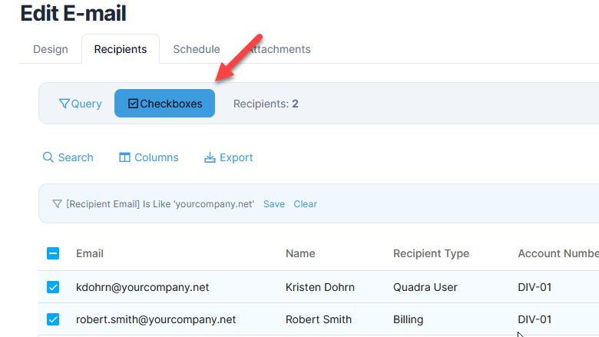Click the funnel icon beside Query
The width and height of the screenshot is (599, 337).
[x=64, y=104]
